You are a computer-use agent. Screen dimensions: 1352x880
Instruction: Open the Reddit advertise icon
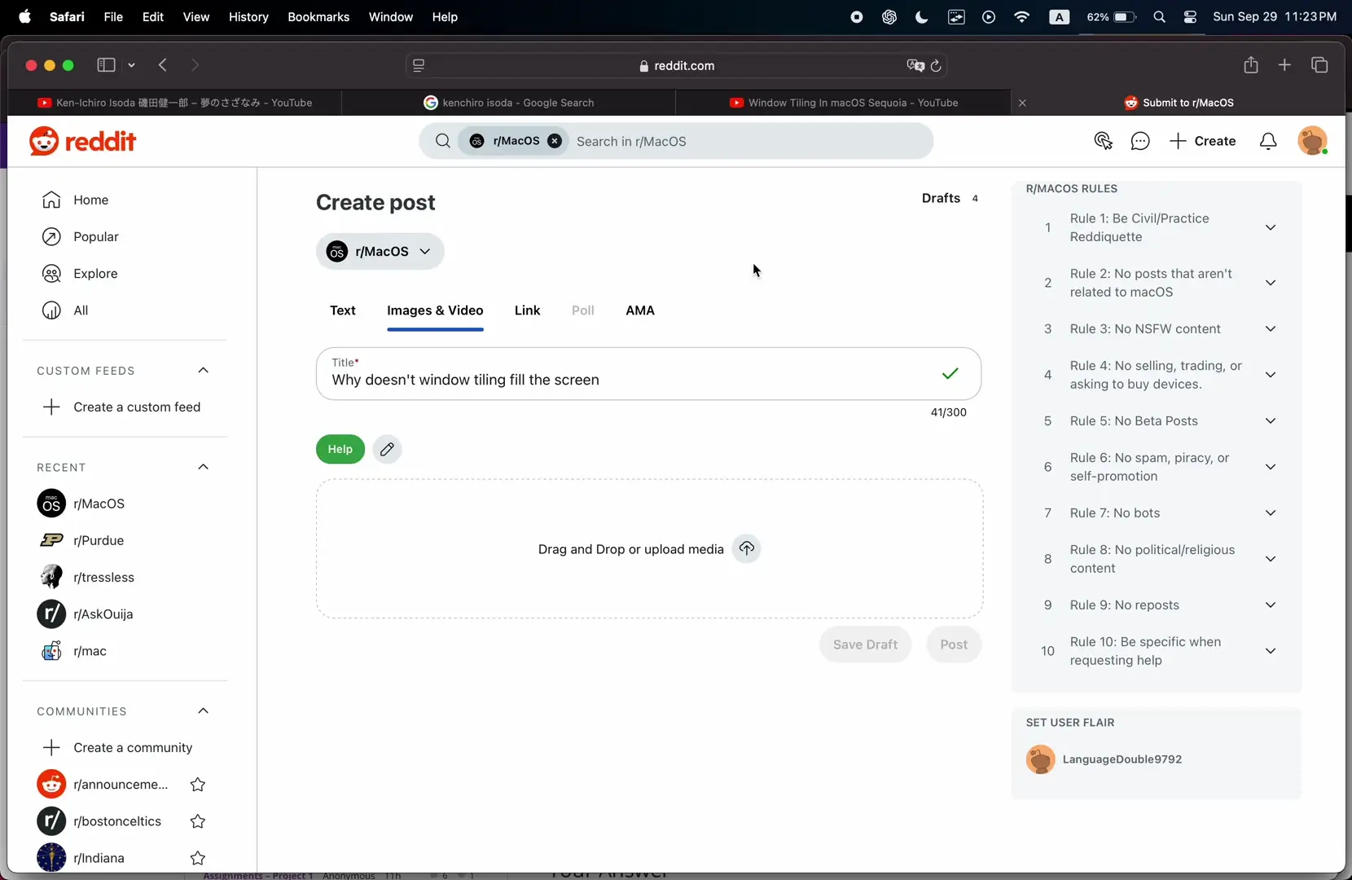tap(1103, 141)
